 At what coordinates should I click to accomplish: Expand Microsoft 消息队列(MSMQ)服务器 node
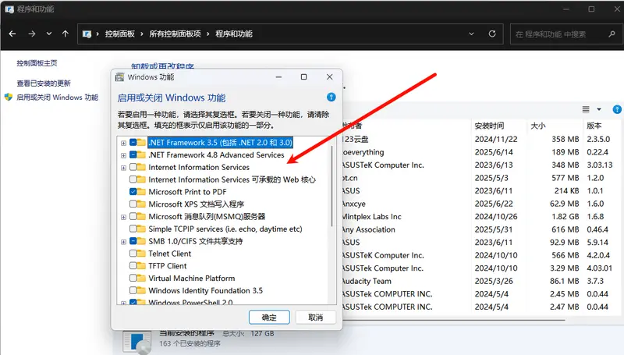(x=123, y=217)
